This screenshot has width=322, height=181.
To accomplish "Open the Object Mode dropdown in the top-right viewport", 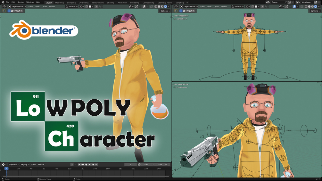I will click(189, 6).
